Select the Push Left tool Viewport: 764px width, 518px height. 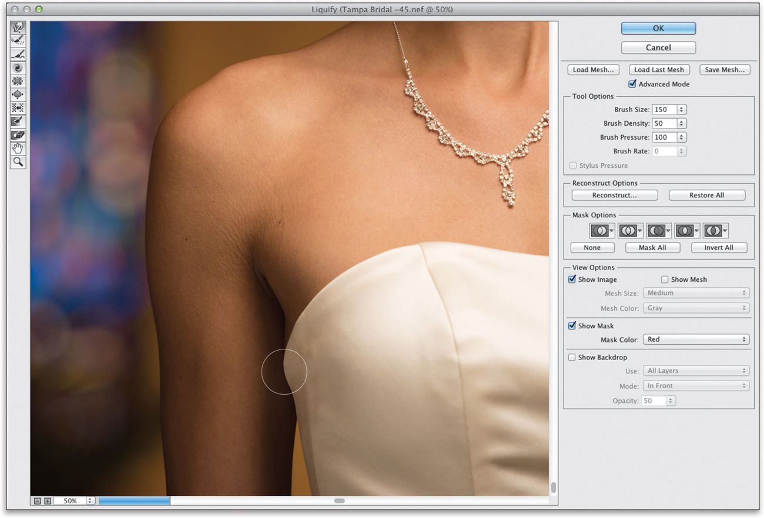point(18,108)
